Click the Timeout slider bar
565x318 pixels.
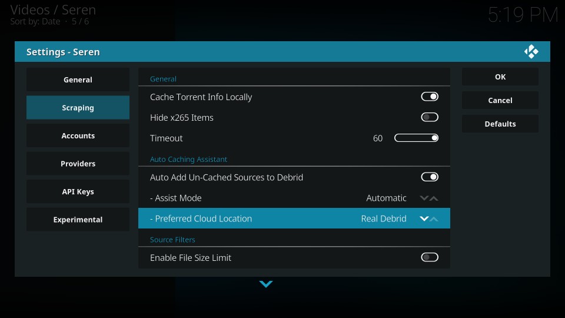click(x=416, y=138)
